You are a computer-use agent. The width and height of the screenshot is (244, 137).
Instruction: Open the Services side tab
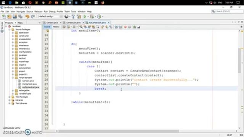tap(2, 27)
